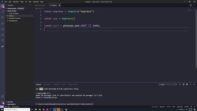The height and width of the screenshot is (111, 197).
Task: Open the Explorer view in the activity bar
Action: (3, 6)
